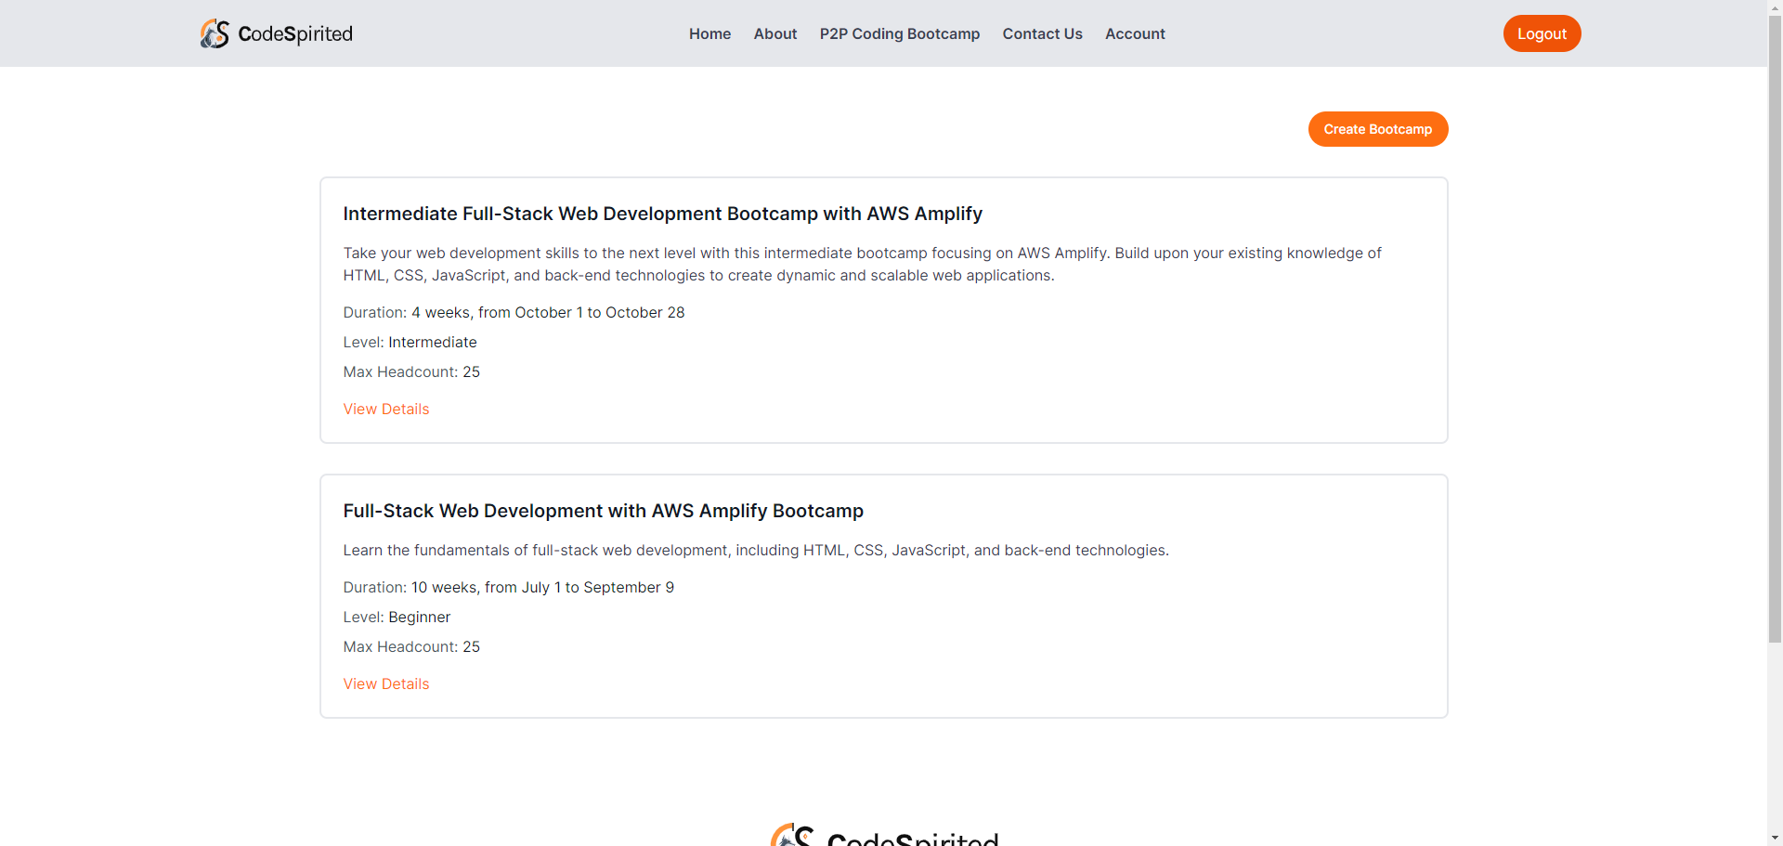View Details of the Intermediate bootcamp

click(386, 409)
